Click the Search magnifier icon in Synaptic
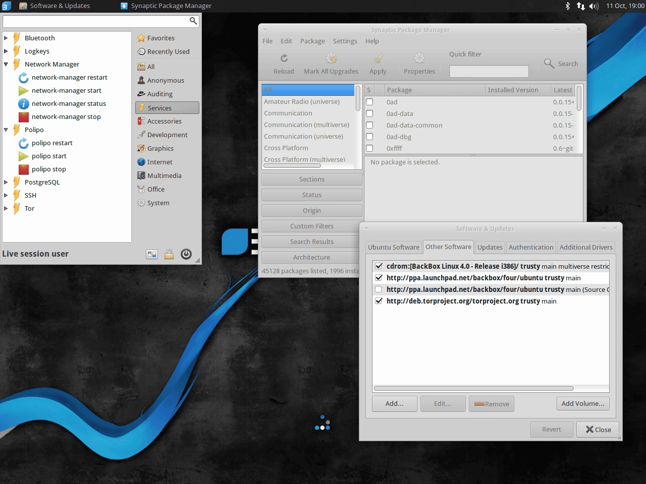Image resolution: width=646 pixels, height=484 pixels. (x=549, y=63)
